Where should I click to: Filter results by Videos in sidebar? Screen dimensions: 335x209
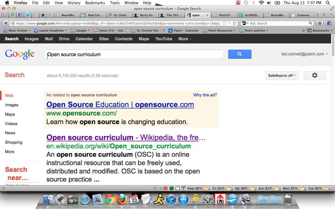pos(11,124)
